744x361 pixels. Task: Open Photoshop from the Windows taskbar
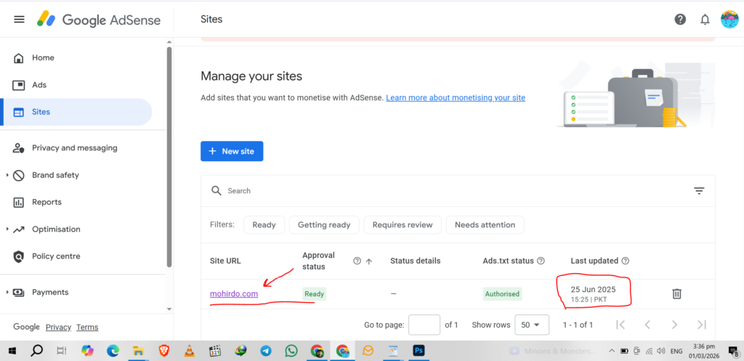tap(418, 351)
